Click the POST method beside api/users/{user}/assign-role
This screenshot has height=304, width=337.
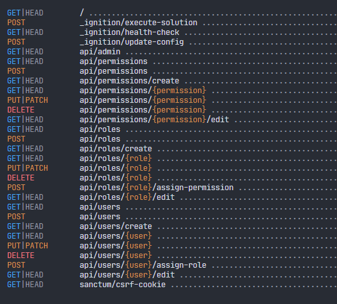(x=16, y=265)
